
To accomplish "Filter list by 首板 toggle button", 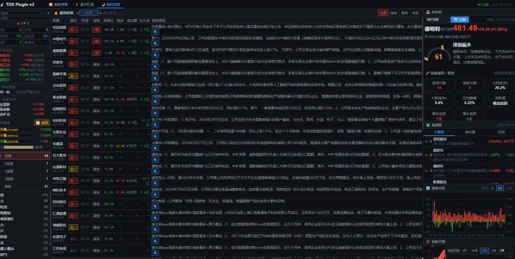I will point(405,13).
